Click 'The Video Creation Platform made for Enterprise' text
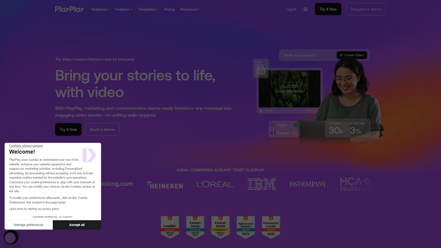The image size is (441, 248). click(x=95, y=60)
